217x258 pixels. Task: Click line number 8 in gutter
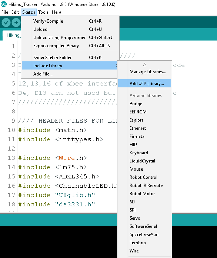tap(13, 112)
